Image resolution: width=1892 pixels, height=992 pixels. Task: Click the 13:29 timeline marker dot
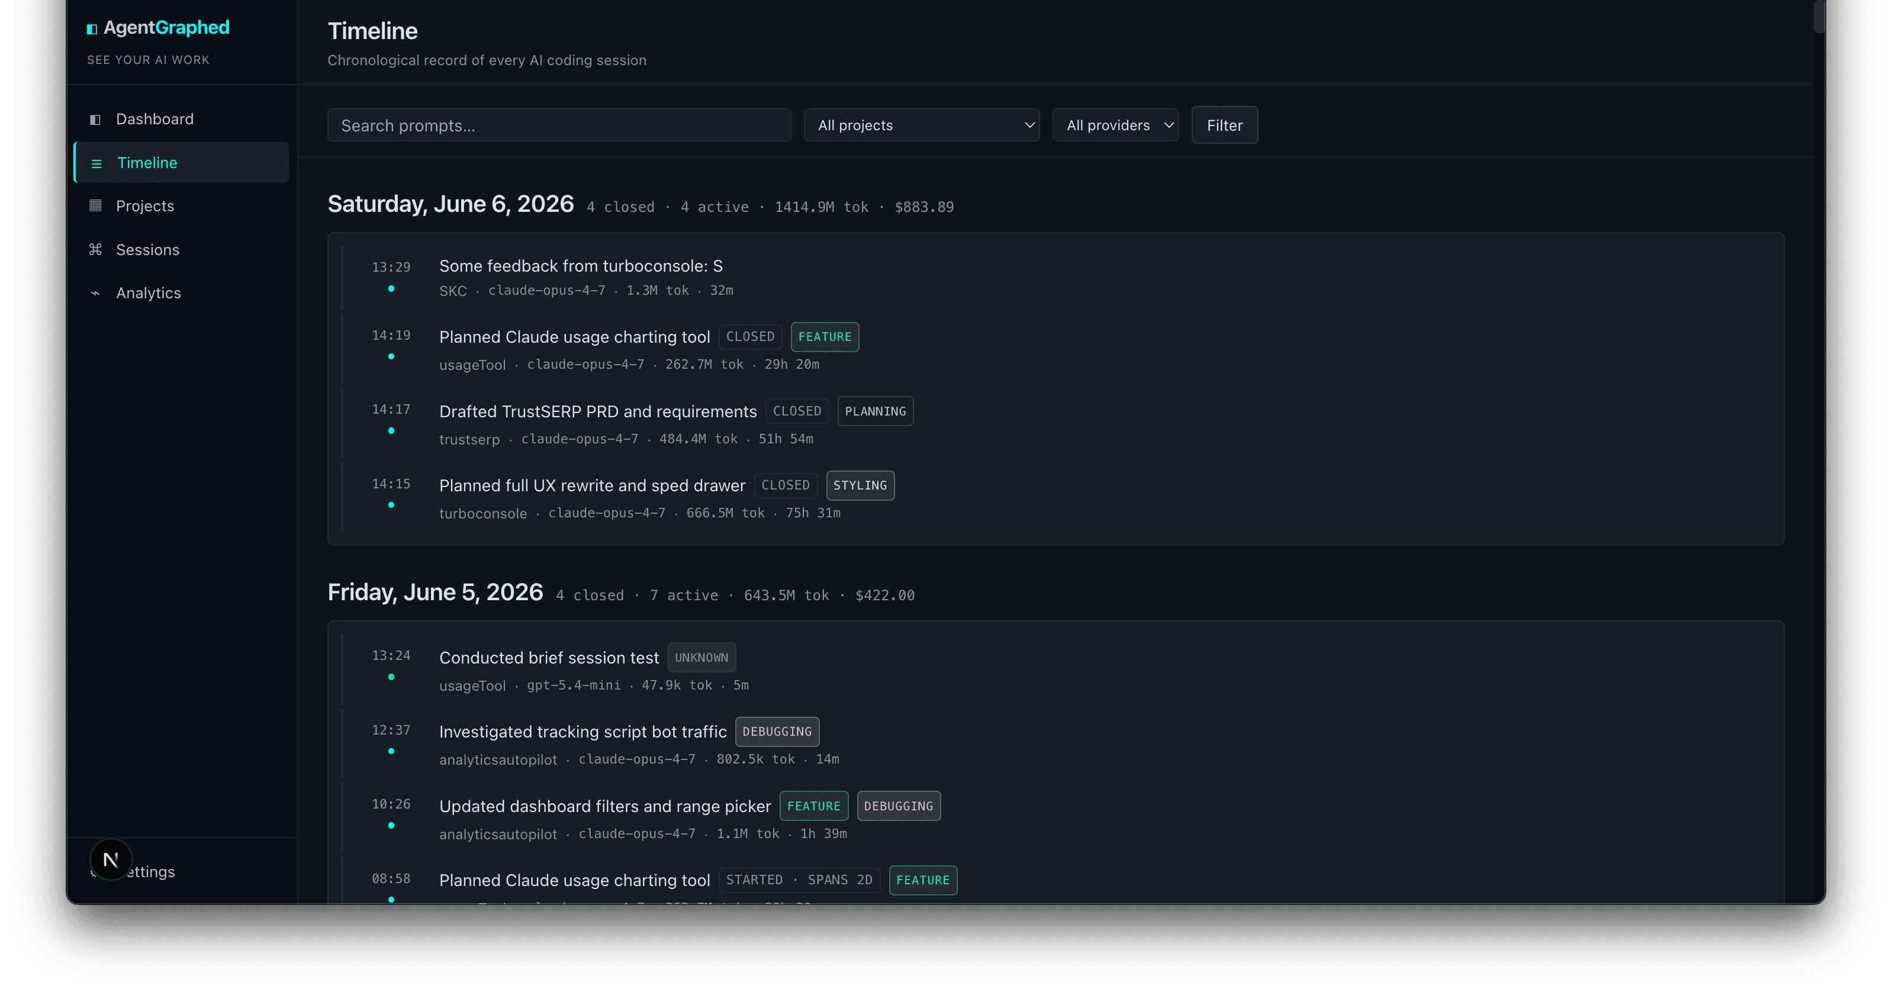coord(391,289)
